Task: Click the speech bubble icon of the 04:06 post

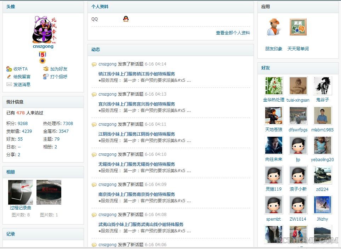Action: click(94, 245)
